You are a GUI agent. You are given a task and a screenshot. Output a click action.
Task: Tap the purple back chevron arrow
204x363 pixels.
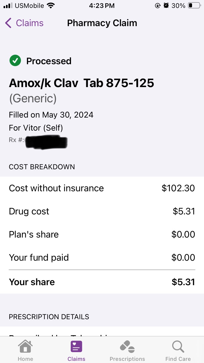(8, 23)
